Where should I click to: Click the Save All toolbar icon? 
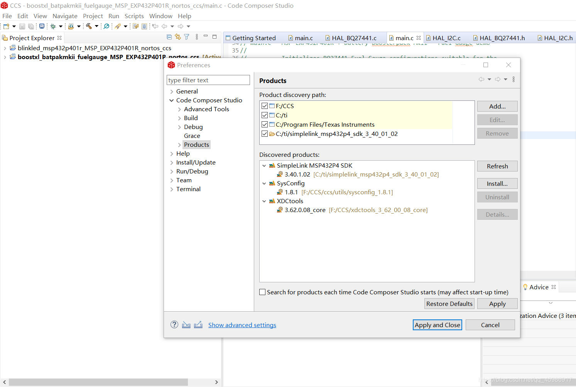coord(31,26)
